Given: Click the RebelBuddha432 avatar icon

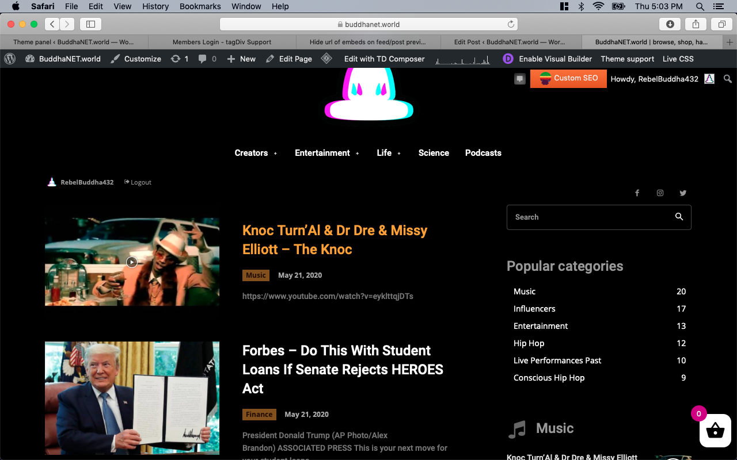Looking at the screenshot, I should (52, 182).
